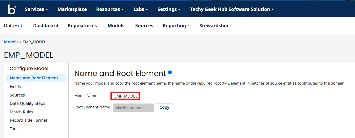Click the Models breadcrumb link
Viewport: 355px width, 138px height.
11,42
